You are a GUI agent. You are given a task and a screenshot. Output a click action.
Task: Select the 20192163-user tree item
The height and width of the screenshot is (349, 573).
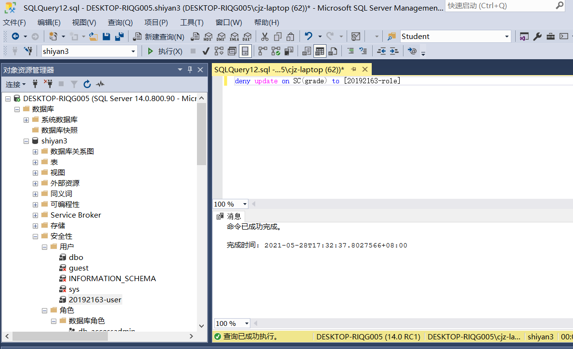[x=95, y=300]
